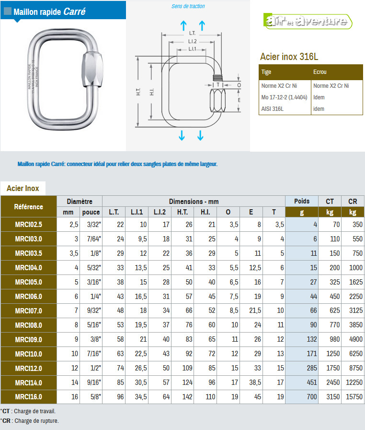Select reference MRCI06.0
This screenshot has width=365, height=430.
point(28,297)
